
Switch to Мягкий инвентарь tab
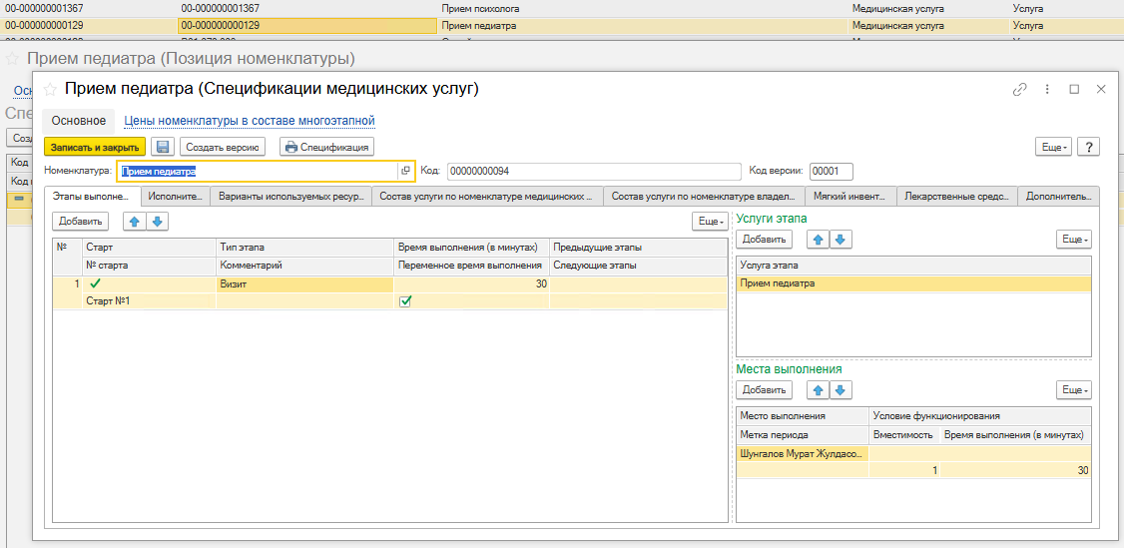849,197
